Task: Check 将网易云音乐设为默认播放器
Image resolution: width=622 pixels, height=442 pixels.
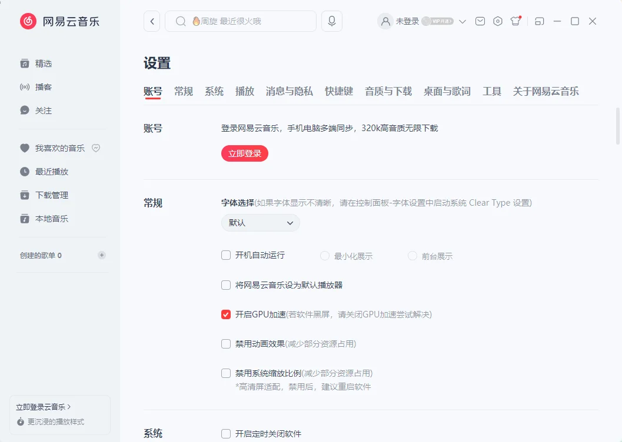Action: point(226,285)
